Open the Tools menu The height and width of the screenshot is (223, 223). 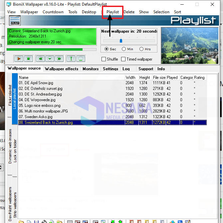tap(73, 12)
